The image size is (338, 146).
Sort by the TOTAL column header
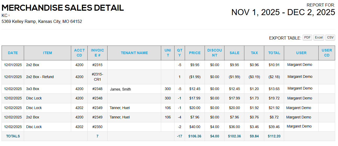coord(274,53)
